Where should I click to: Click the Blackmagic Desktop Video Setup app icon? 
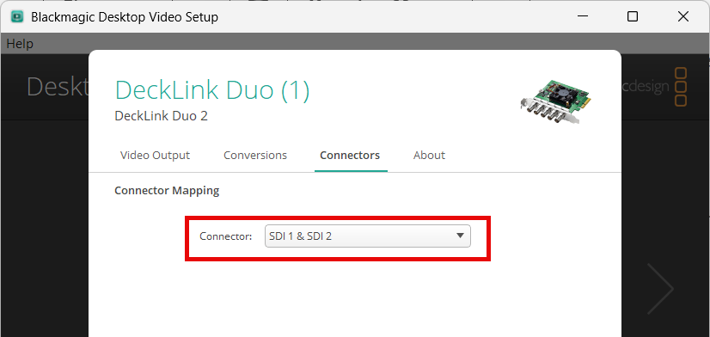(17, 16)
